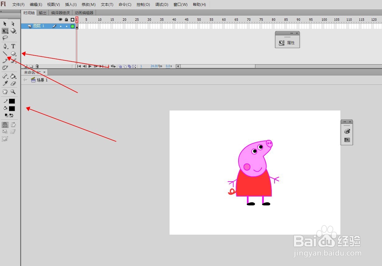Screen dimensions: 382x266
Task: Delete layer with the trash icon
Action: pos(37,66)
